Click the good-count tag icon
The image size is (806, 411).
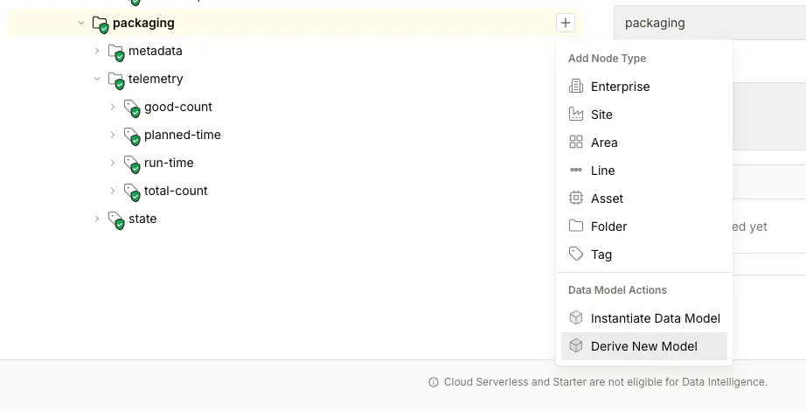click(132, 108)
